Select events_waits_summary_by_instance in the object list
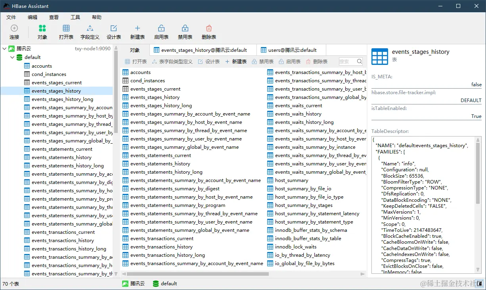 click(x=315, y=147)
